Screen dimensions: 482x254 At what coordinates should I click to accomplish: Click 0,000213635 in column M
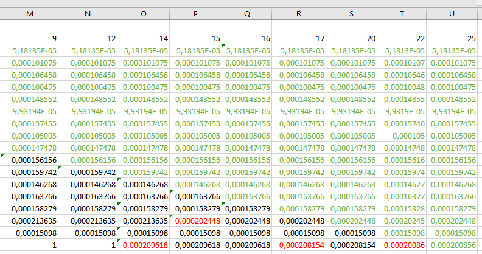pos(29,221)
